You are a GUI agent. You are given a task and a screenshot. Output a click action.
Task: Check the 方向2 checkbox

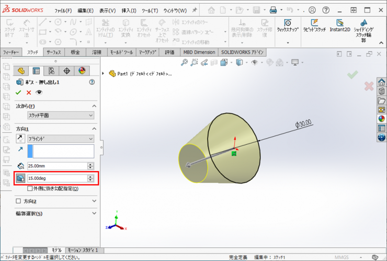pyautogui.click(x=19, y=201)
